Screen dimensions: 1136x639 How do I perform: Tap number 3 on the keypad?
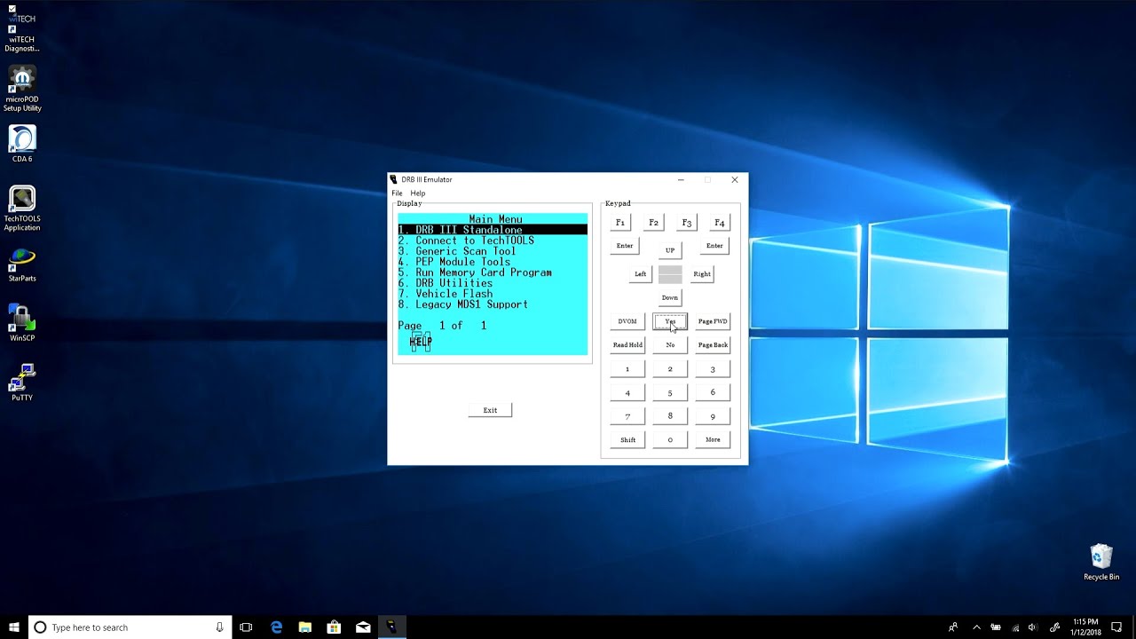click(713, 369)
